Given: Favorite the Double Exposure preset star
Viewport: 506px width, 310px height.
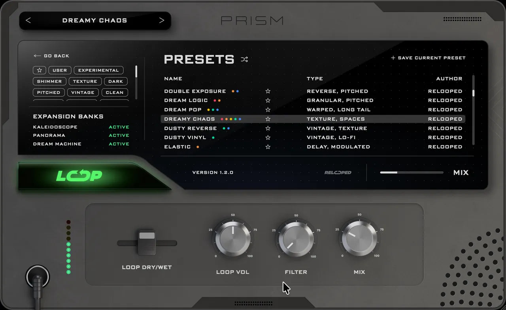Looking at the screenshot, I should [268, 91].
